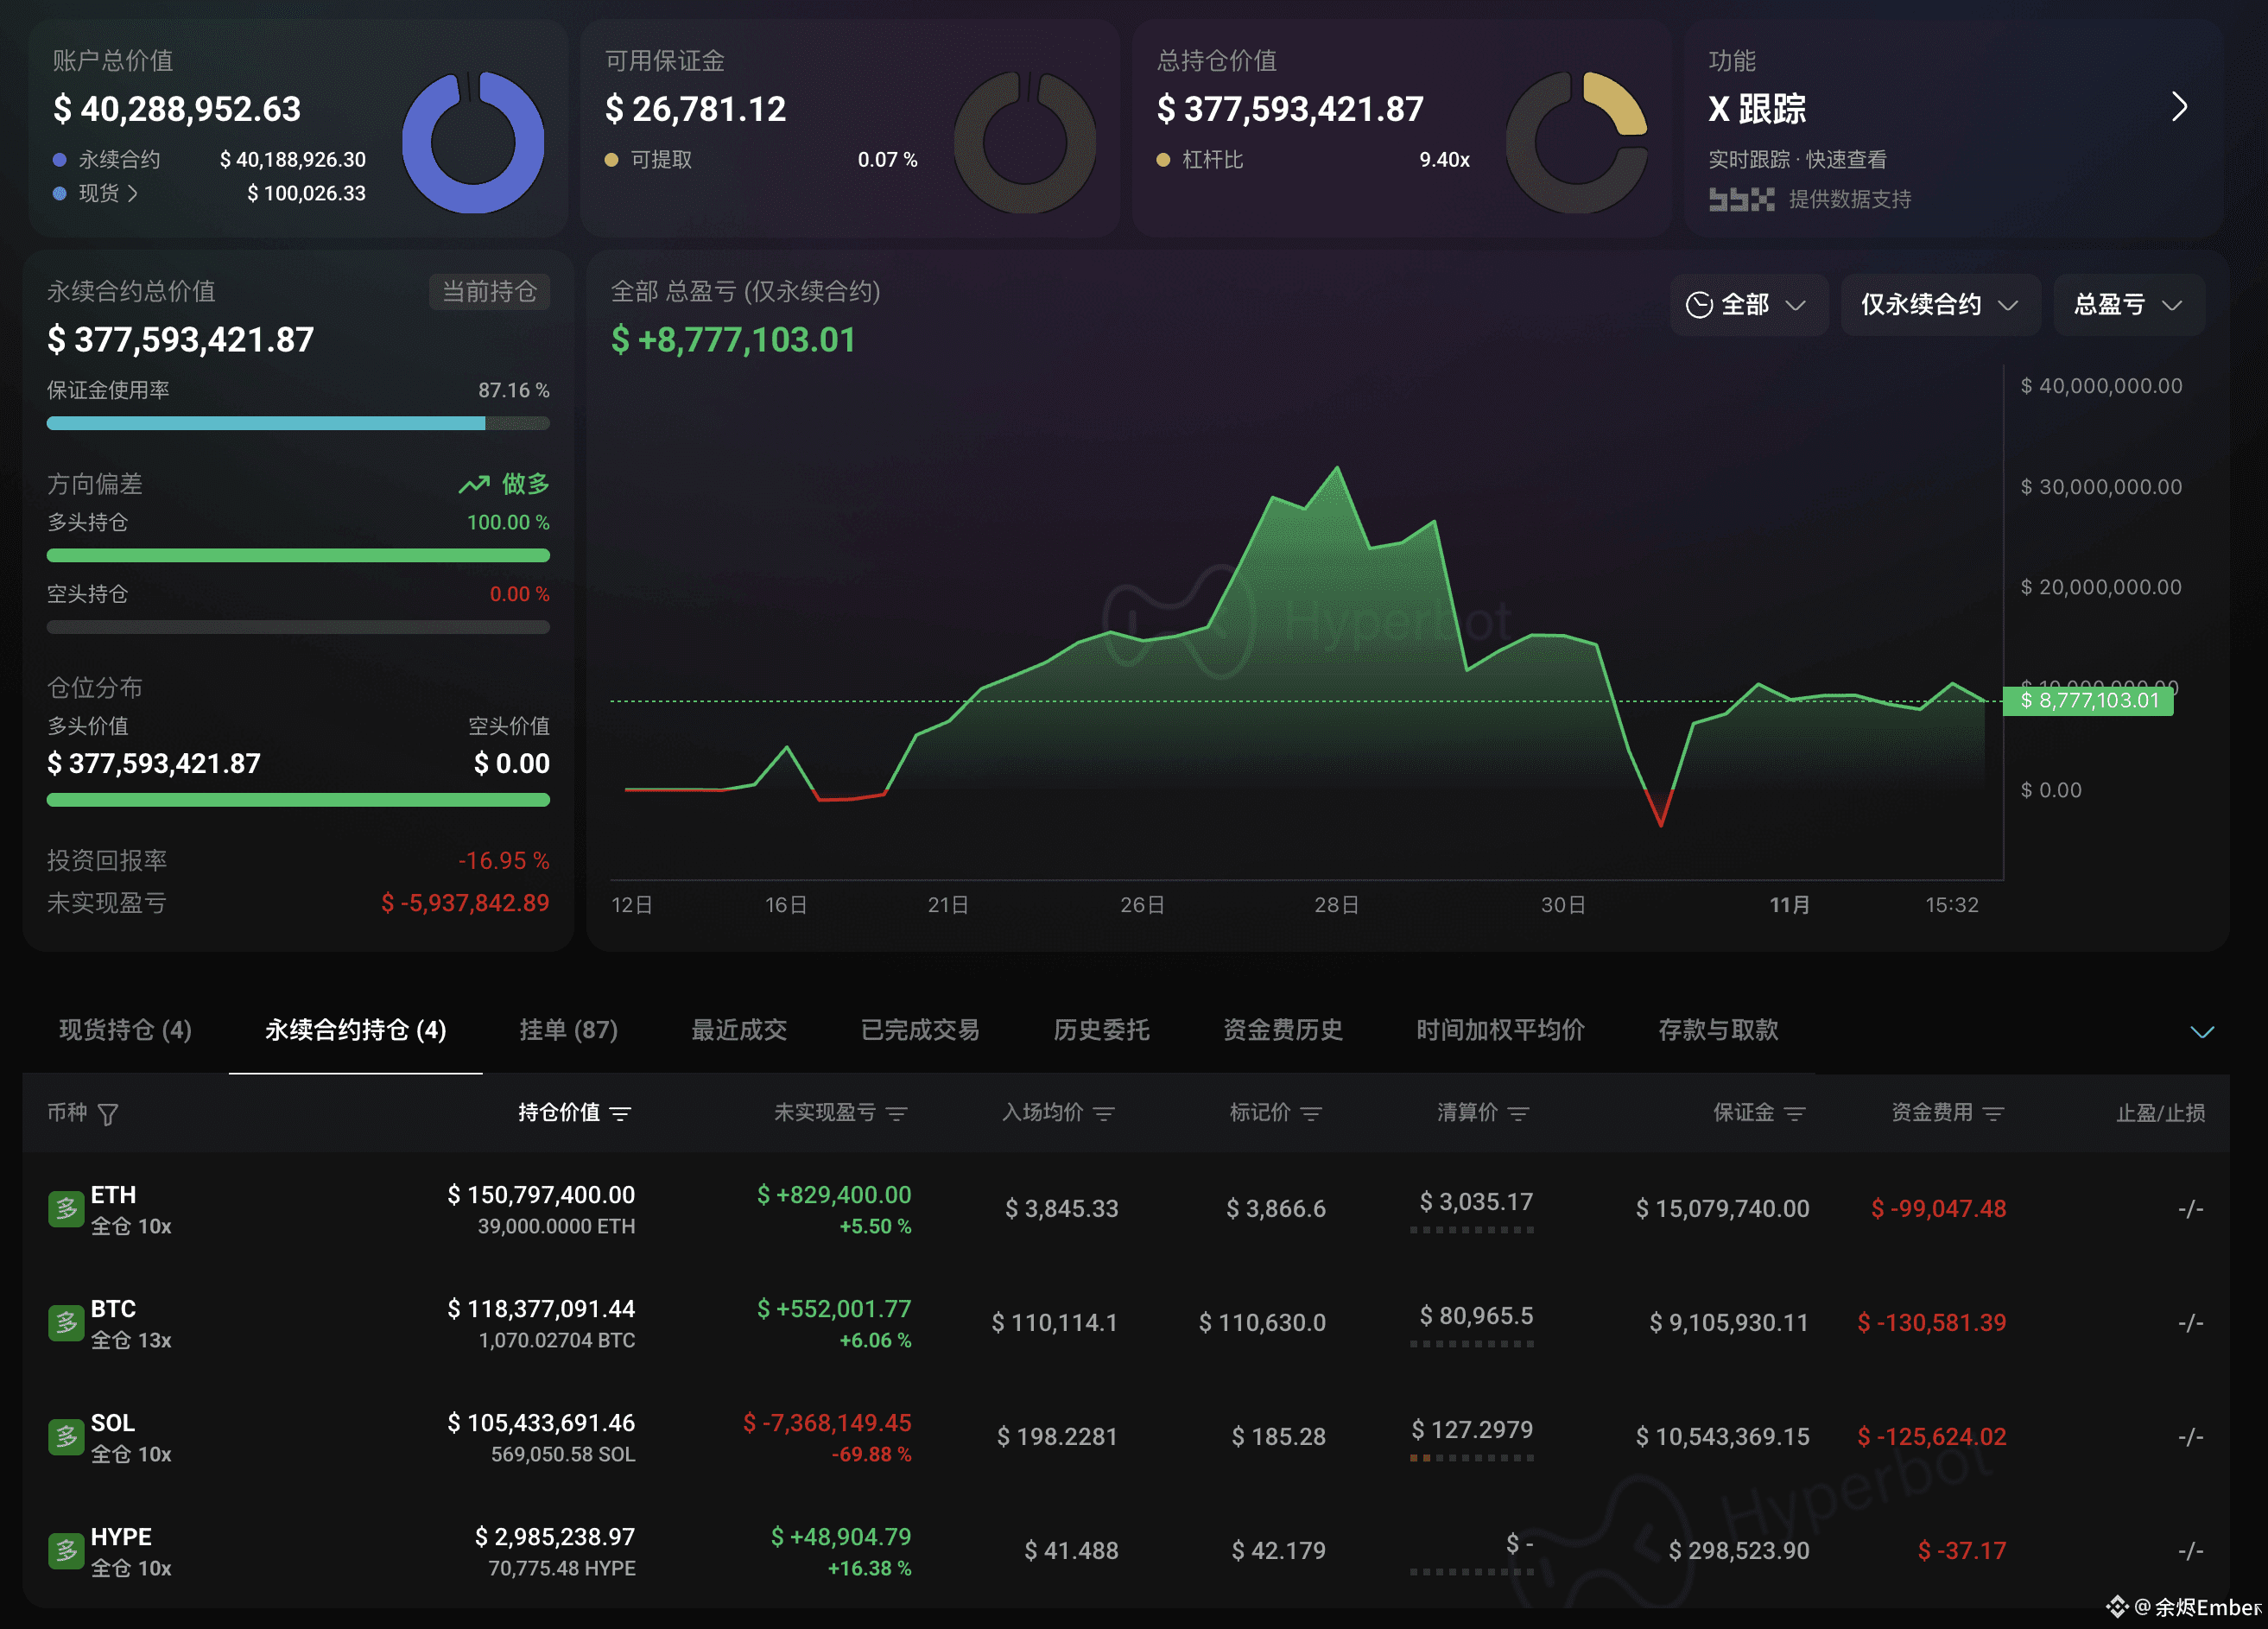
Task: Switch to the 挂单 (87) tab
Action: pos(568,1030)
